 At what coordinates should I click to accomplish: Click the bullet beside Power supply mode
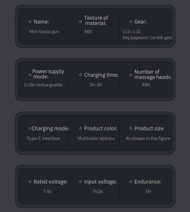[30, 75]
